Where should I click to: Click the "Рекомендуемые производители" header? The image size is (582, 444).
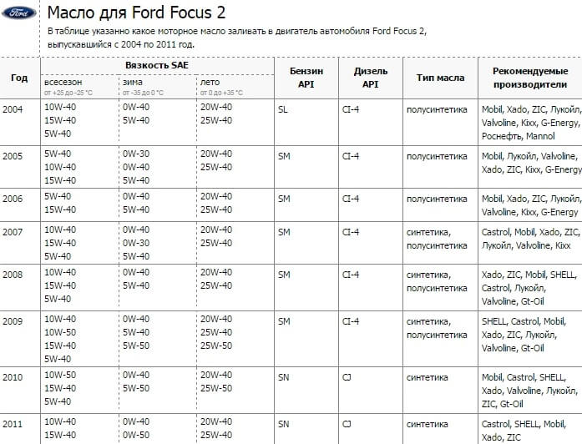click(x=530, y=77)
